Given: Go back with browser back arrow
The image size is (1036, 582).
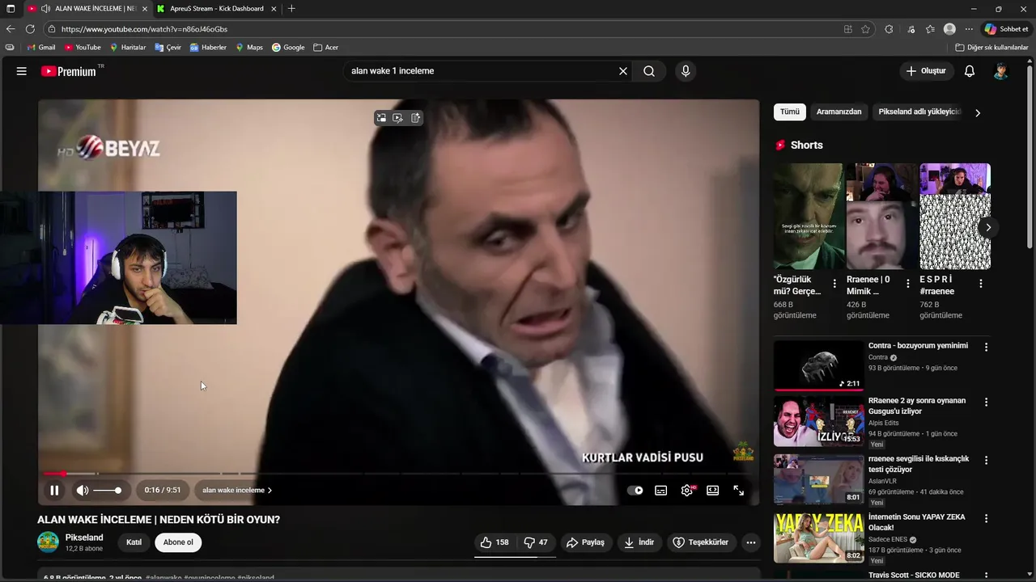Looking at the screenshot, I should point(11,29).
